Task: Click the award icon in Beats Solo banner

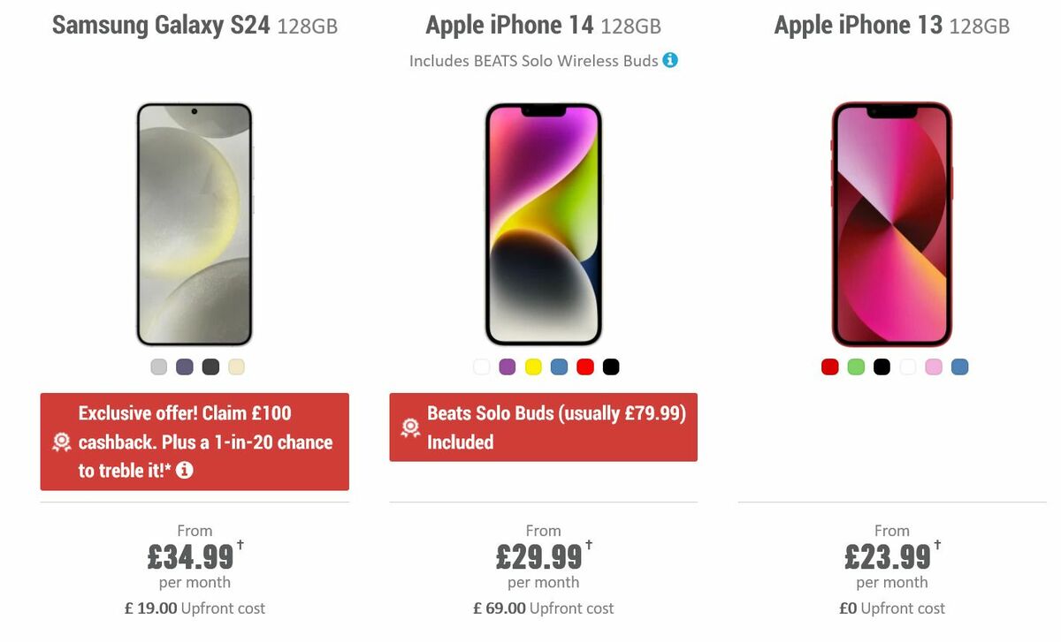Action: [x=408, y=427]
